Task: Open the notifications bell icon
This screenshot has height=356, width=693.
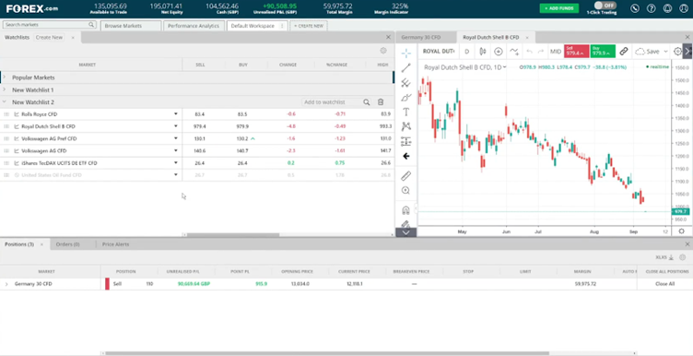Action: 667,8
